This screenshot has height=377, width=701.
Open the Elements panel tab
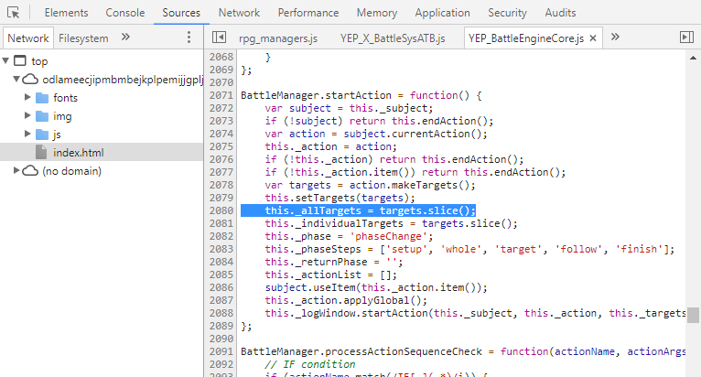tap(66, 13)
